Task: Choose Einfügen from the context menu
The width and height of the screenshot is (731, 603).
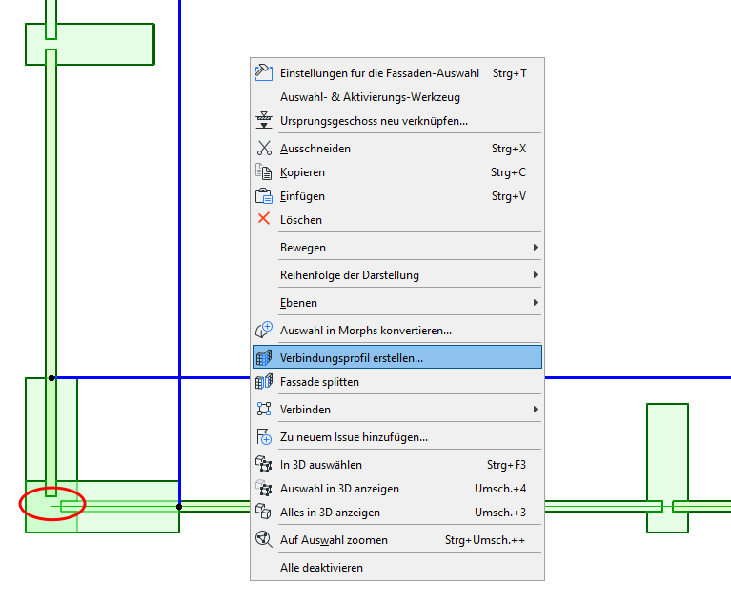Action: pos(397,195)
